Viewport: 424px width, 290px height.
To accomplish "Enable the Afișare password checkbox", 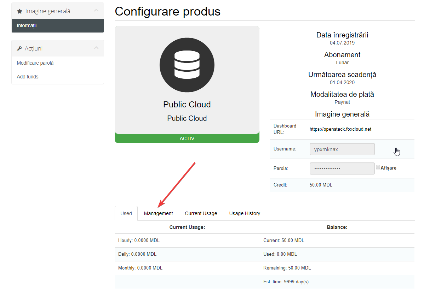I will tap(378, 167).
